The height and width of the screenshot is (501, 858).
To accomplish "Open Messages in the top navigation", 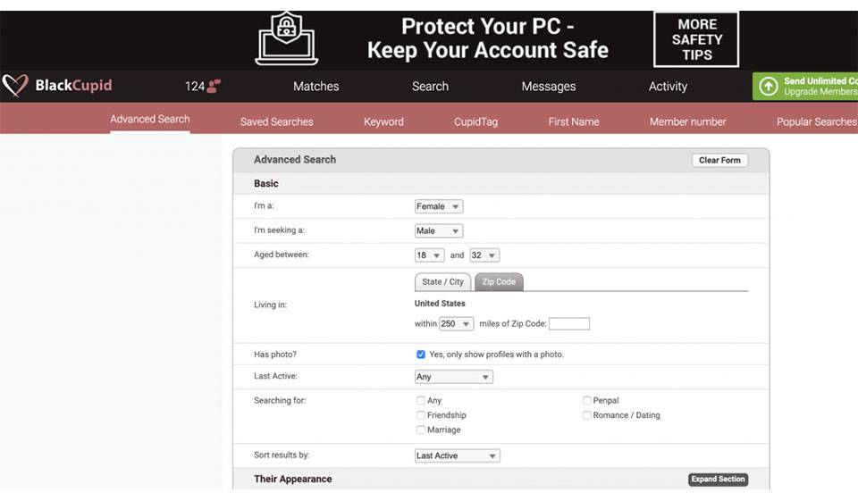I will [549, 87].
